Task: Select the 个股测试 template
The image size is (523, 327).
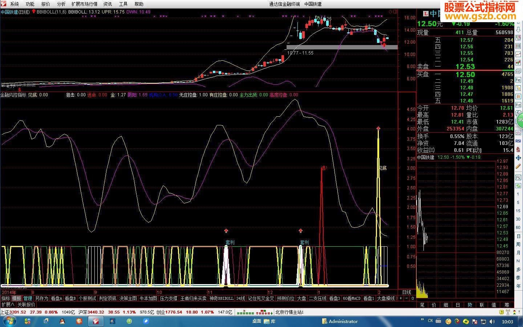Action: click(88, 298)
